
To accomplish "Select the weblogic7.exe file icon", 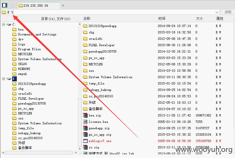I will (x=85, y=141).
